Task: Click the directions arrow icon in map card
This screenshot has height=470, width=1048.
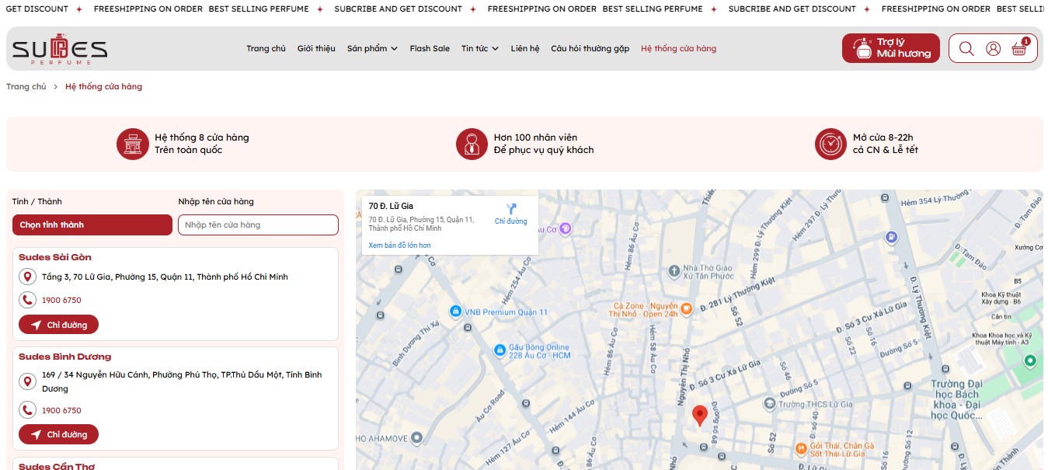Action: (x=511, y=208)
